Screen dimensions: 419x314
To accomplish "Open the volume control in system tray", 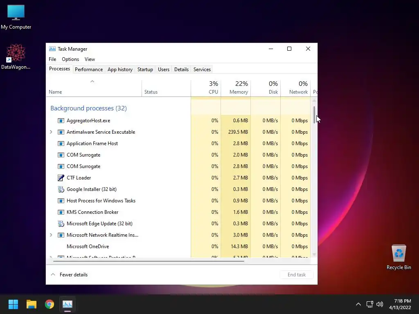I will (x=380, y=304).
